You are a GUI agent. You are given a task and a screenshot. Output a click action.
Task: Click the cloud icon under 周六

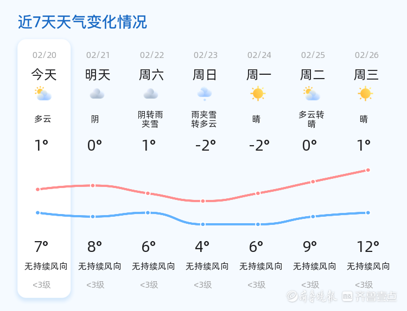coord(151,94)
